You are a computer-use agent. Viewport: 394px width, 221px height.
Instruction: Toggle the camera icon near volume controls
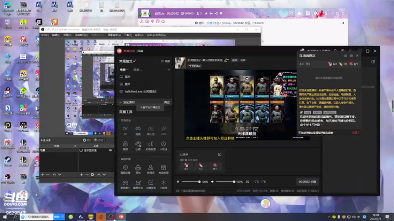pos(263,182)
